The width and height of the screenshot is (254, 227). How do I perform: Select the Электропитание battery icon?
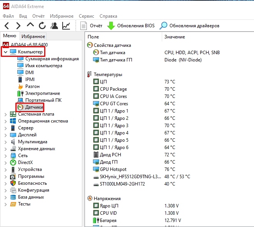(20, 93)
